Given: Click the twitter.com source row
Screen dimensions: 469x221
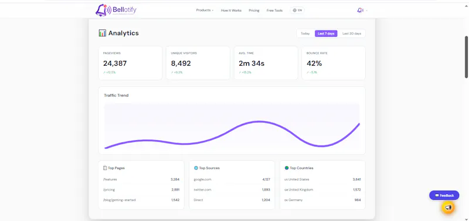Looking at the screenshot, I should (232, 189).
